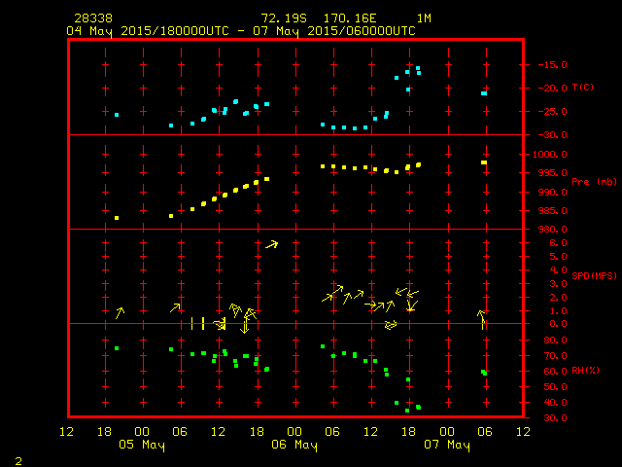
Task: Select the end time 07 May 2015/060000UTC
Action: tap(334, 31)
